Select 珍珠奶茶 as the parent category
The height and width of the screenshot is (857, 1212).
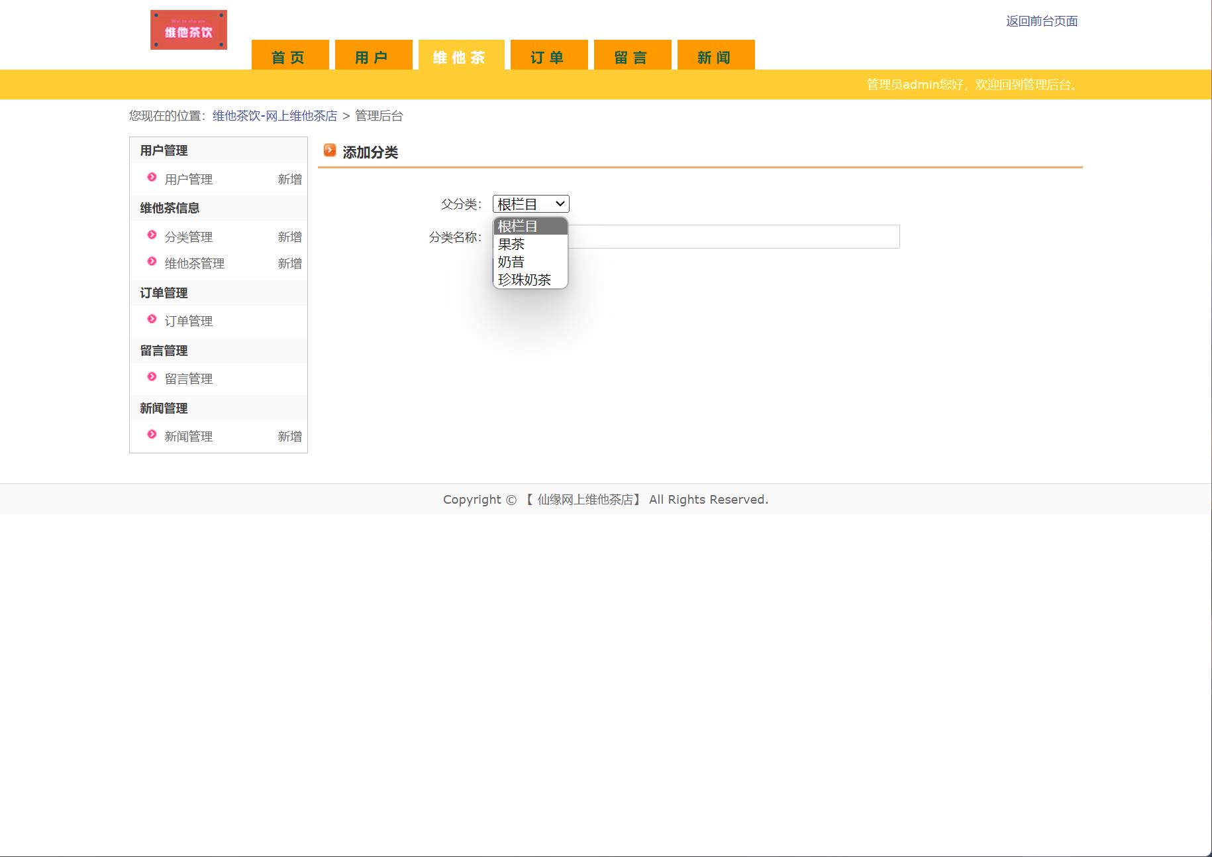point(524,279)
